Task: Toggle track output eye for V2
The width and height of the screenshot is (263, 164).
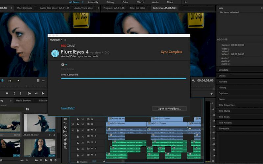Action: pyautogui.click(x=92, y=119)
